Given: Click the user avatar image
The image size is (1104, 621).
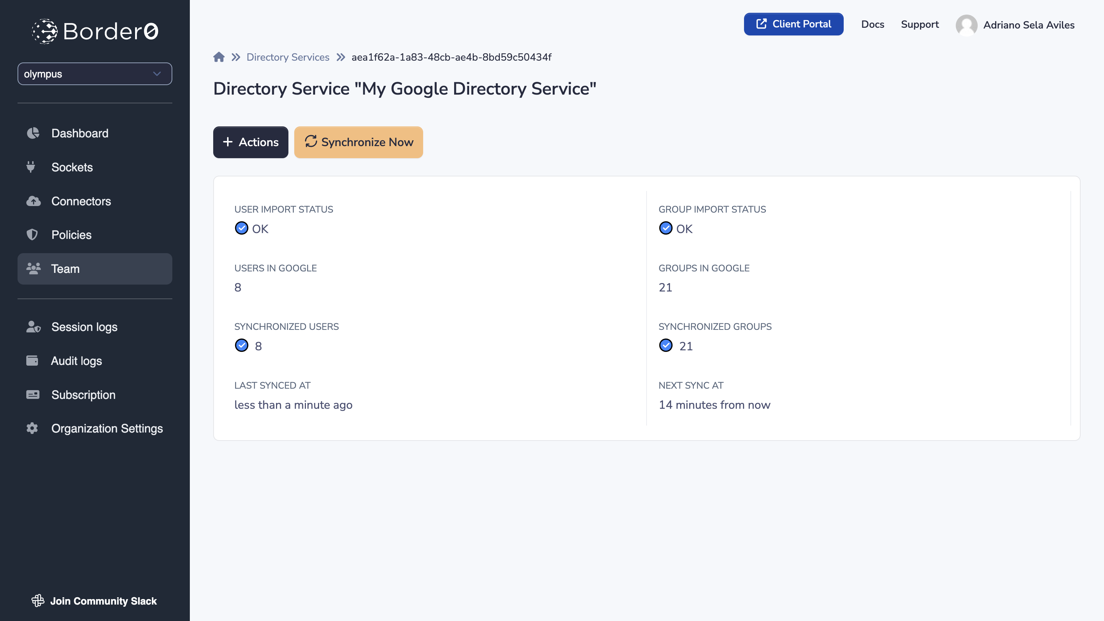Looking at the screenshot, I should point(966,25).
